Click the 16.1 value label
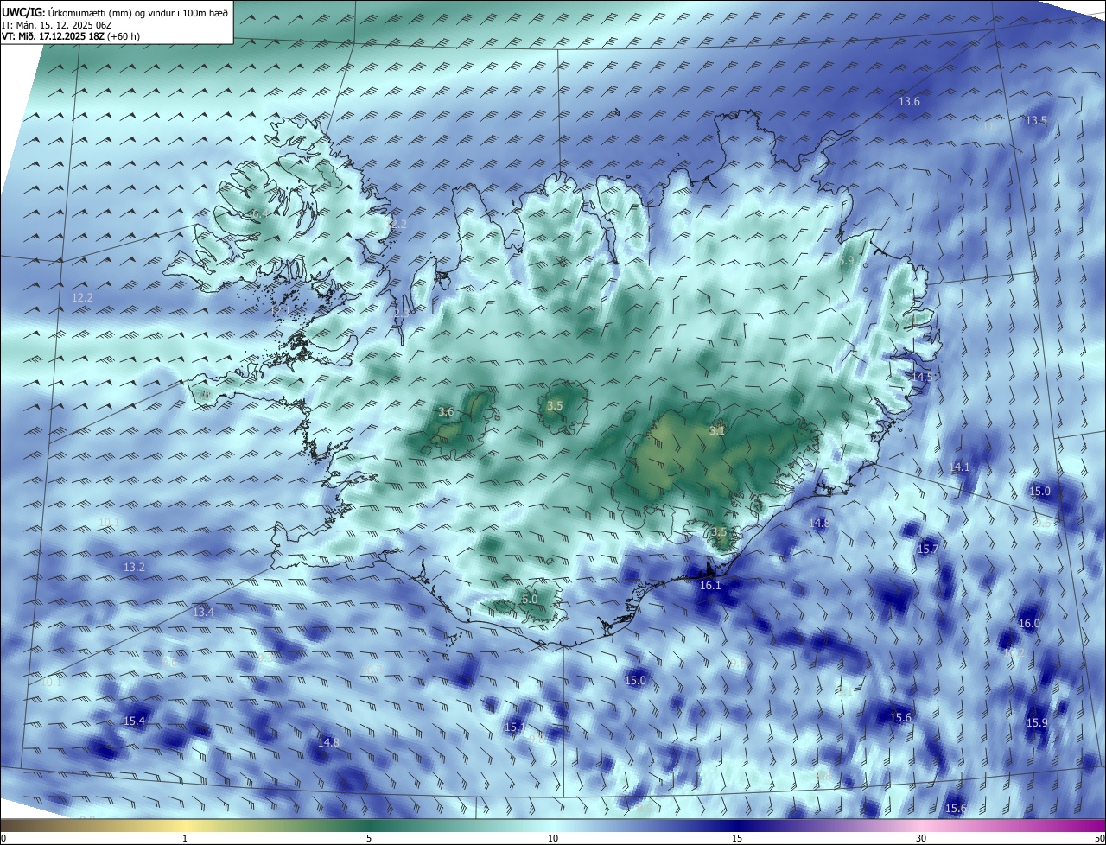1106x845 pixels. (x=710, y=586)
